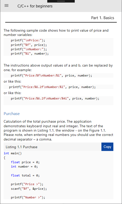Click the printf line containing "%4i" format

(55, 98)
